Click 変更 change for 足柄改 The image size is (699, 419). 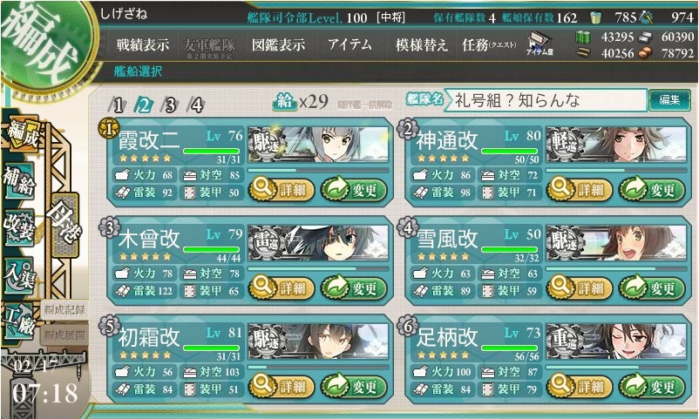(652, 386)
